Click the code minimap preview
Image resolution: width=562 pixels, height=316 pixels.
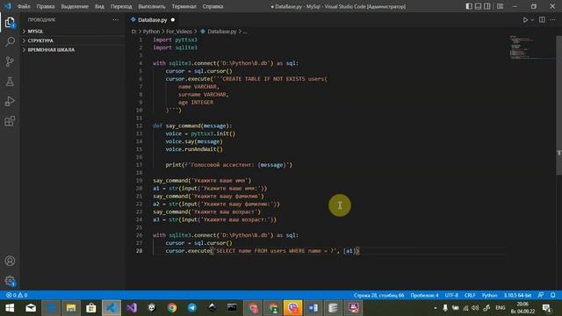(532, 47)
